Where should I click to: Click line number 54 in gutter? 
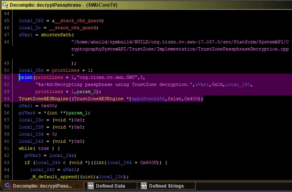tap(7, 98)
